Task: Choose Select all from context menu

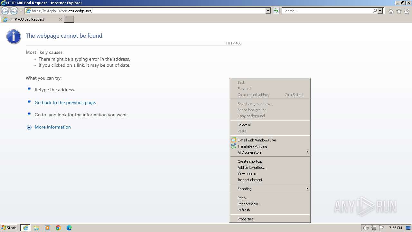Action: pyautogui.click(x=270, y=125)
